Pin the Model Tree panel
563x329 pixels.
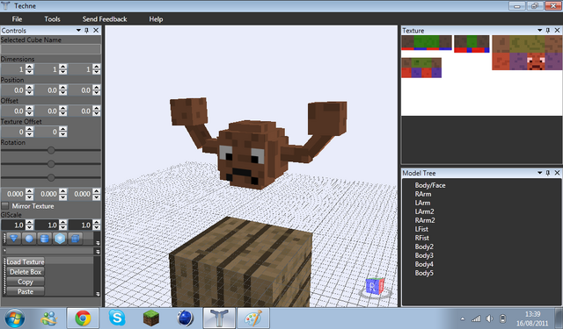tap(548, 173)
